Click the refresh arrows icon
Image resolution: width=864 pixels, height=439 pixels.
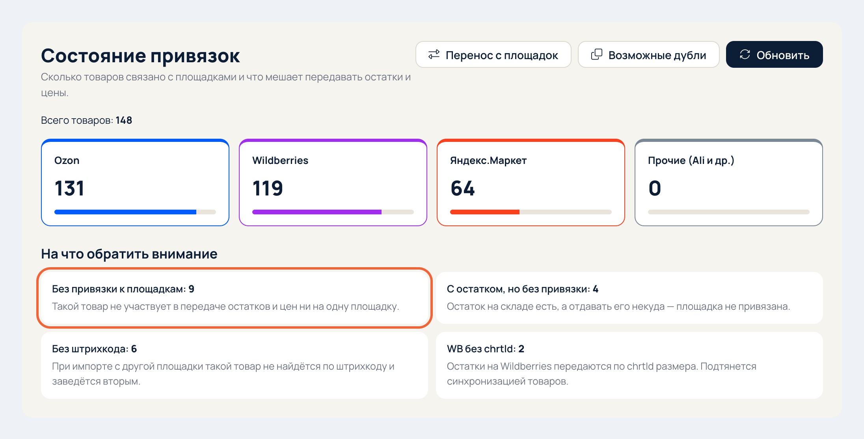[745, 54]
